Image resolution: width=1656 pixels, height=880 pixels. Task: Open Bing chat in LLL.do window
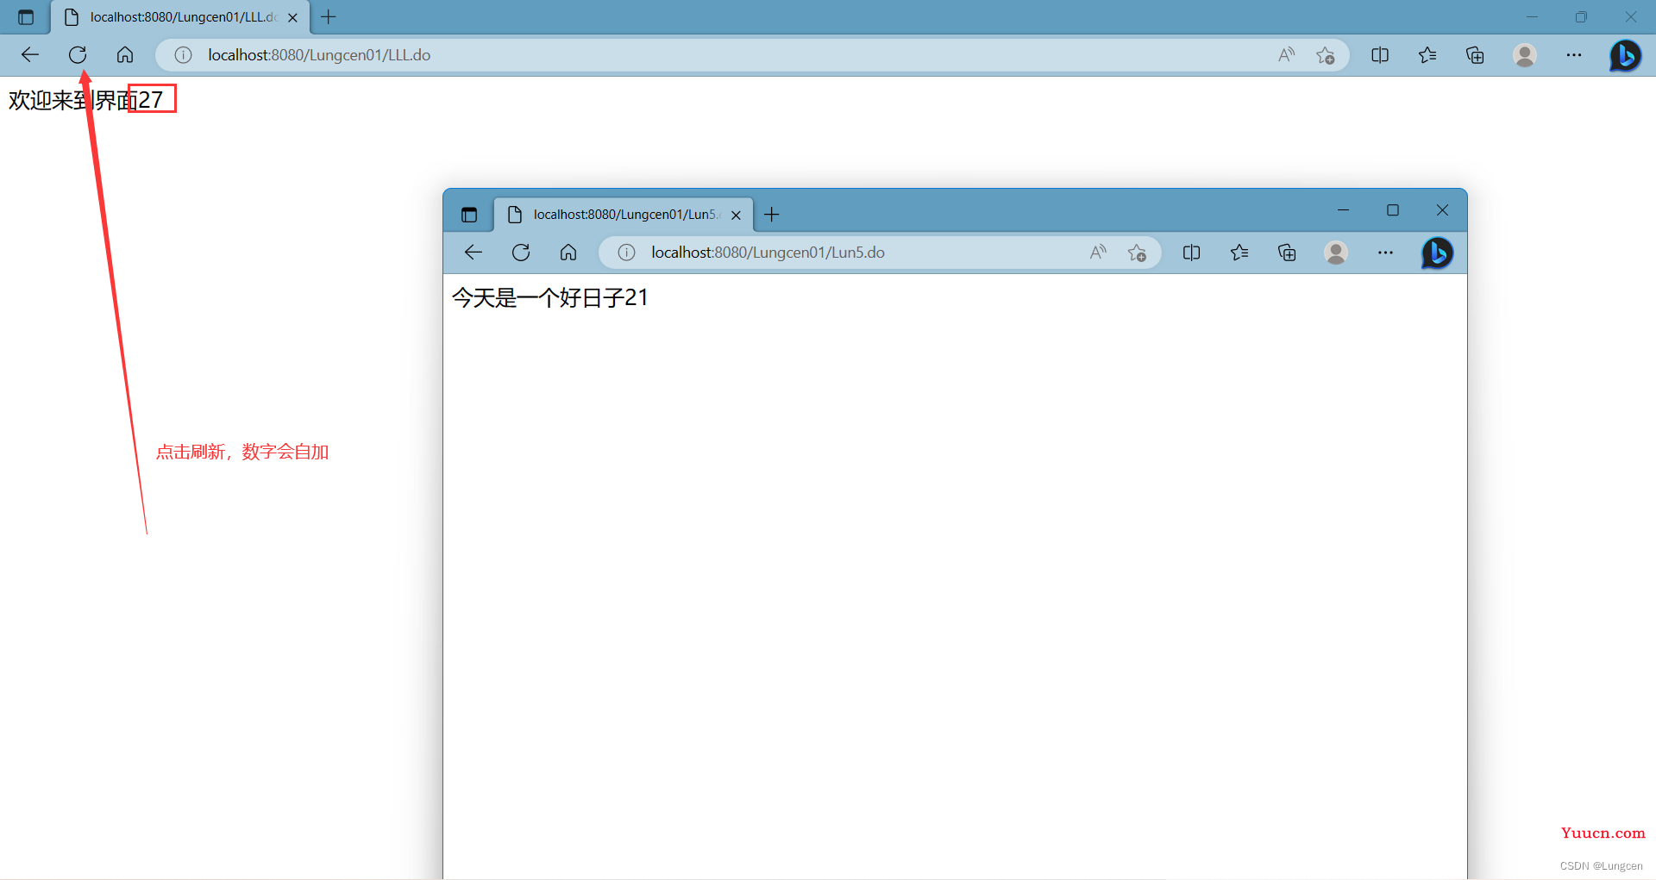tap(1625, 55)
